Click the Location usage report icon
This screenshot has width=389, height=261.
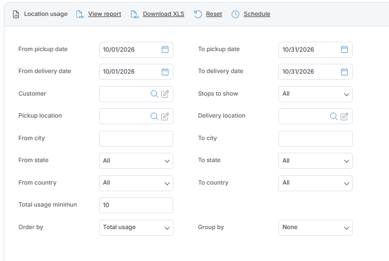[x=16, y=14]
